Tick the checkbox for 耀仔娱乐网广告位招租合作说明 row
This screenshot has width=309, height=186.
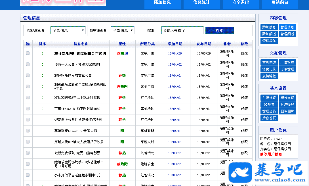28,53
